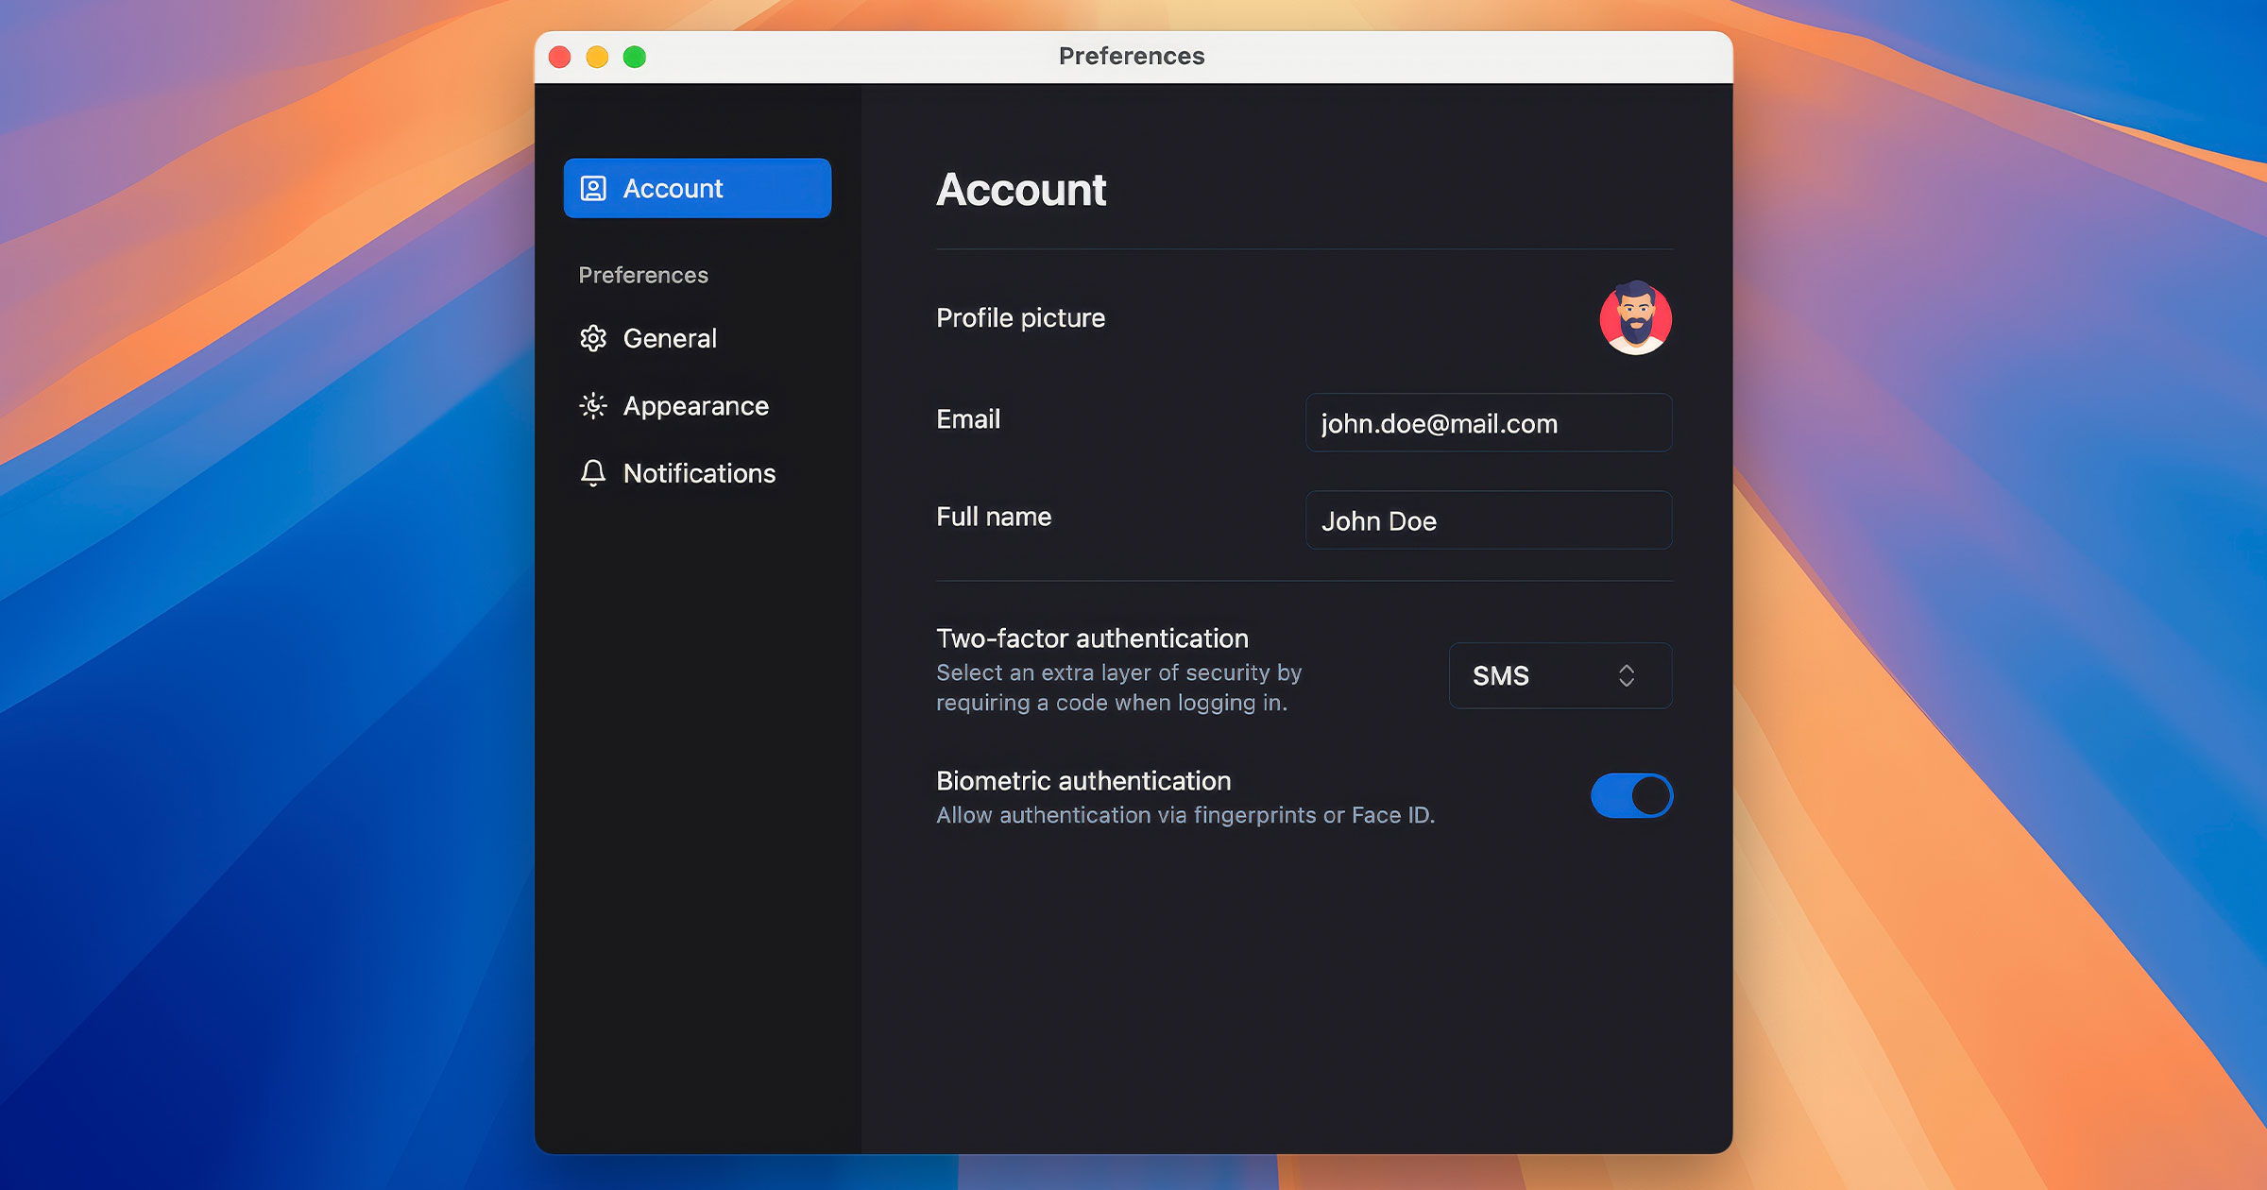The width and height of the screenshot is (2267, 1190).
Task: Click the gear icon next to General
Action: [x=592, y=338]
